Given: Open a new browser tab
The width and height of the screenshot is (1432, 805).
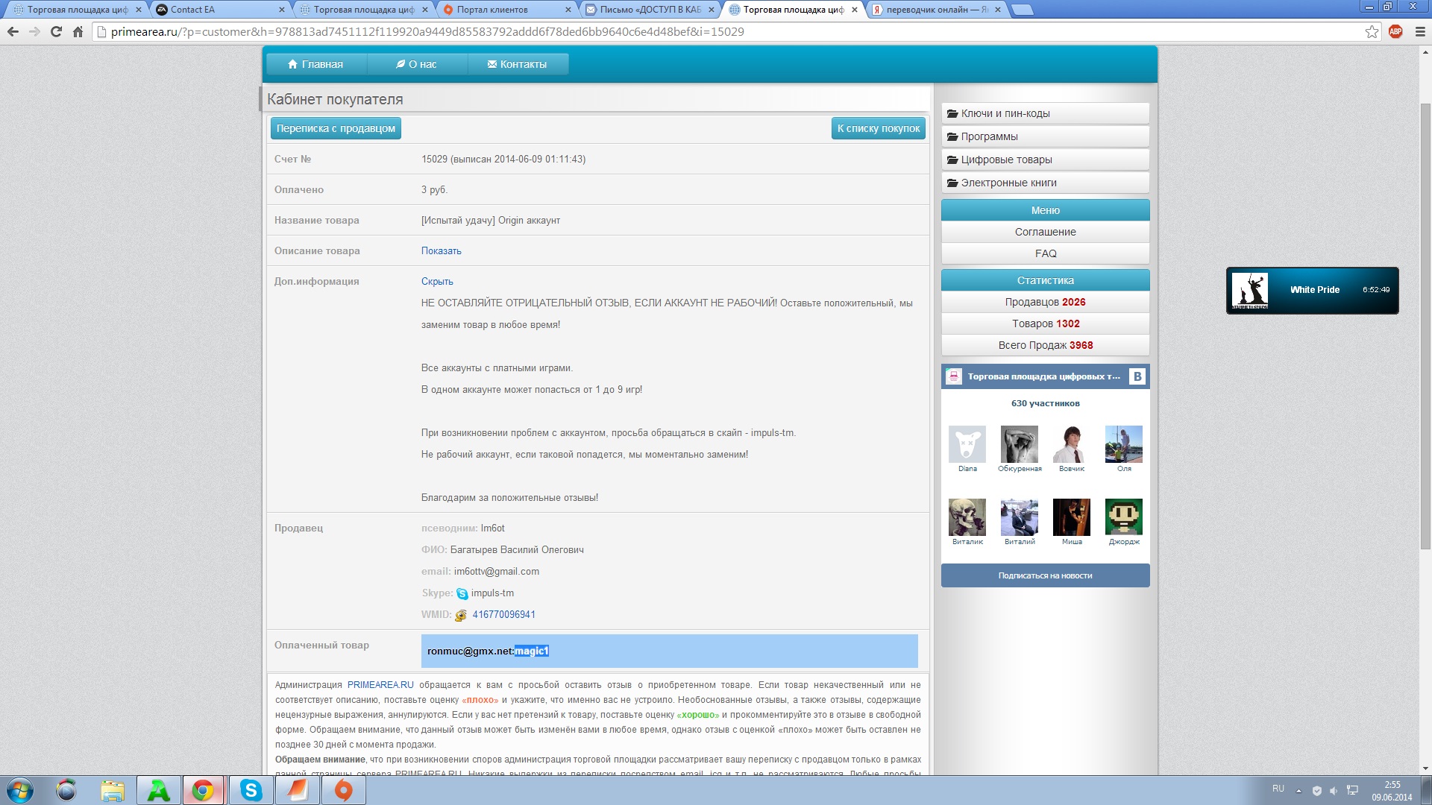Looking at the screenshot, I should (x=1023, y=10).
